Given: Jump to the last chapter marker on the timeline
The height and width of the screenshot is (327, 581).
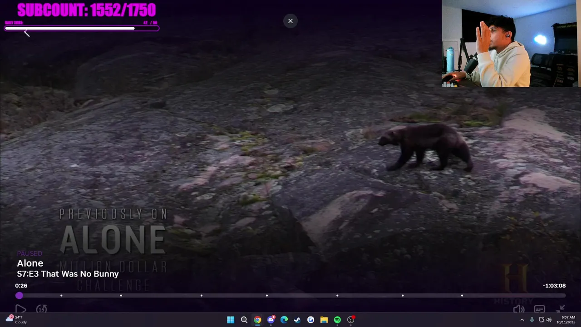Looking at the screenshot, I should click(462, 296).
